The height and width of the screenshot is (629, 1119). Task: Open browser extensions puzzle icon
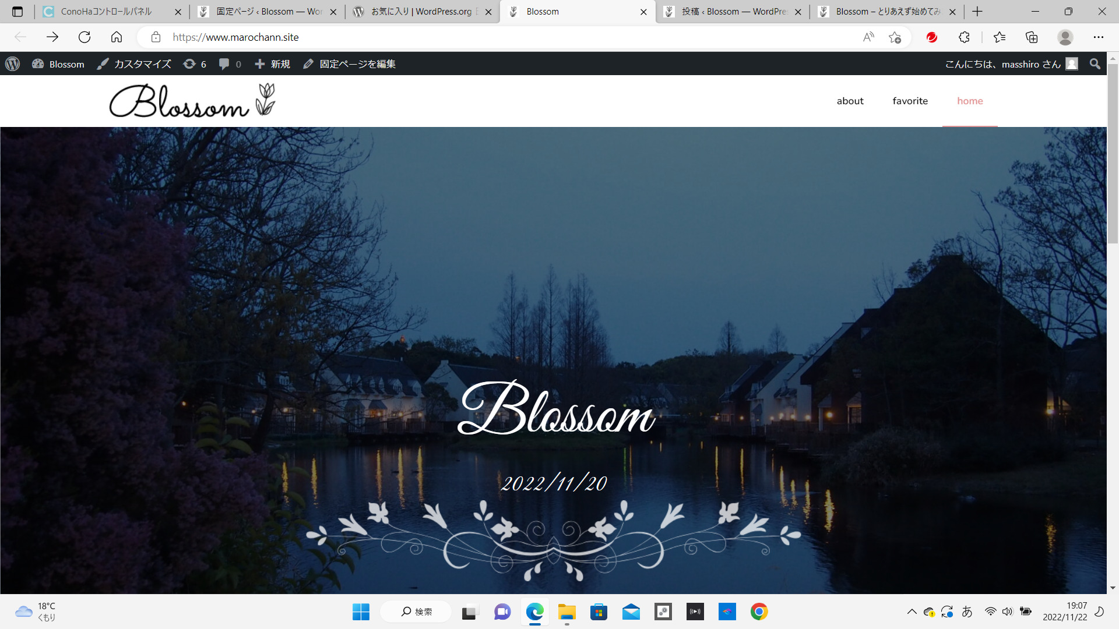point(964,37)
